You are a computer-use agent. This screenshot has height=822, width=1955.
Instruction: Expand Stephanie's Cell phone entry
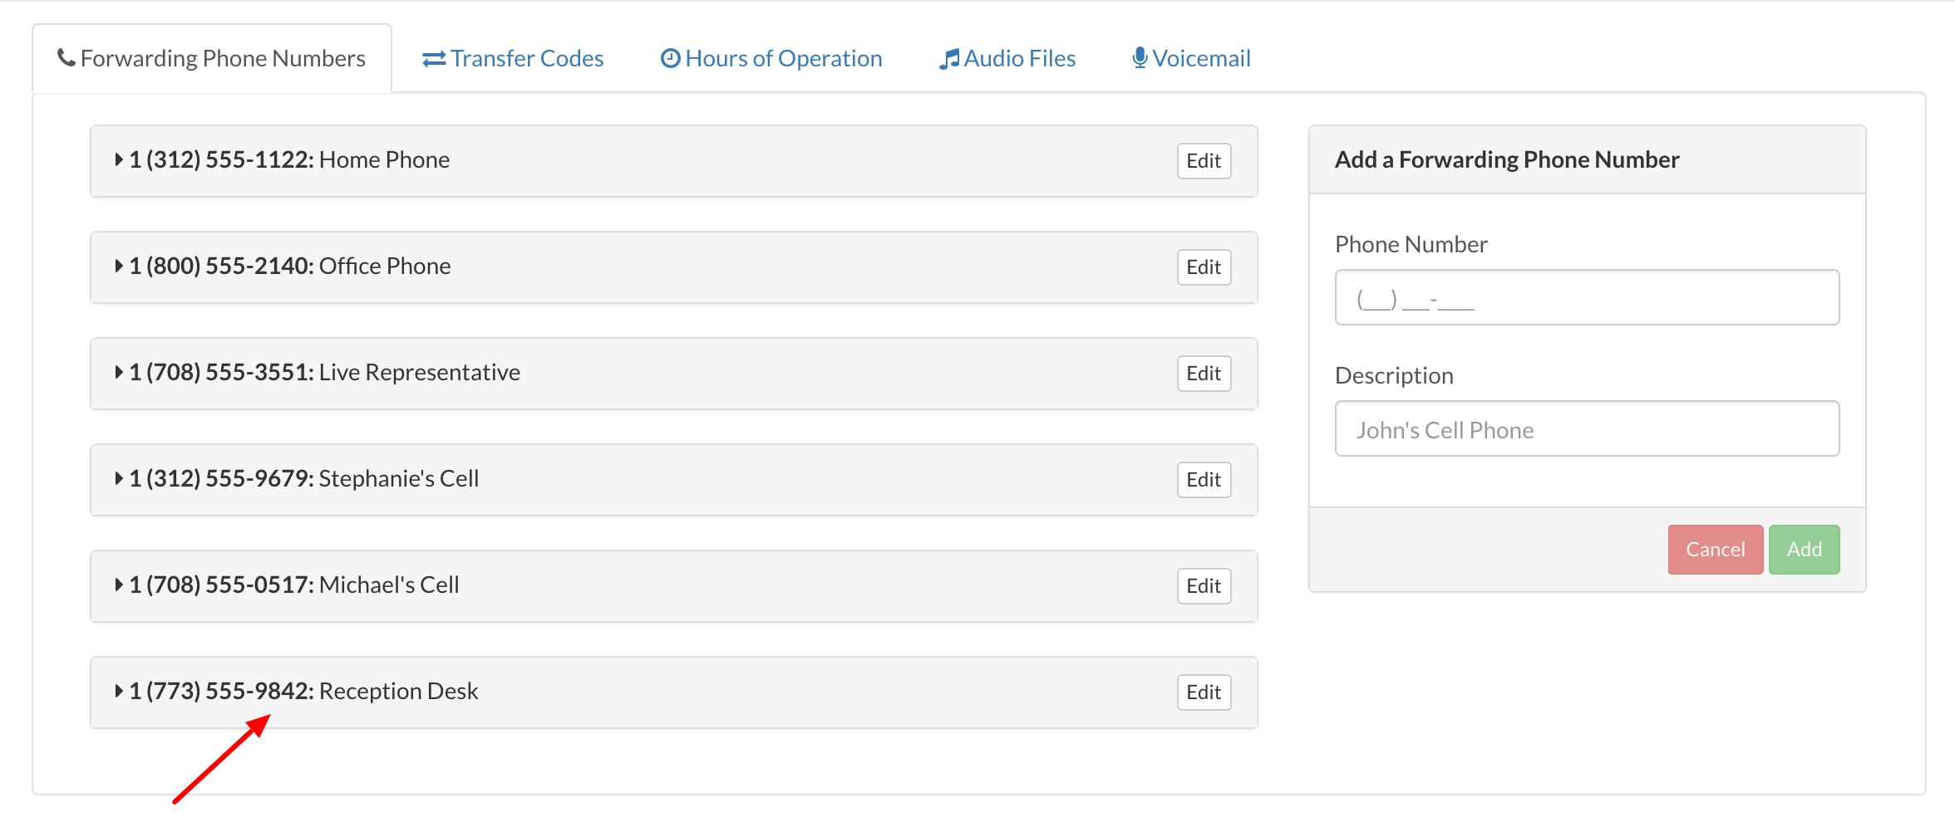tap(118, 478)
